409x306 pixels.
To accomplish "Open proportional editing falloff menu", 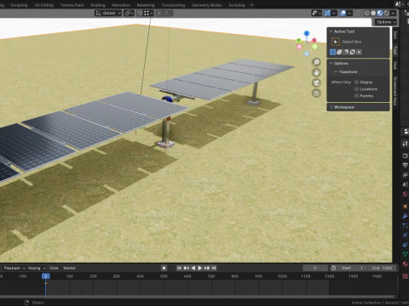I will click(168, 13).
